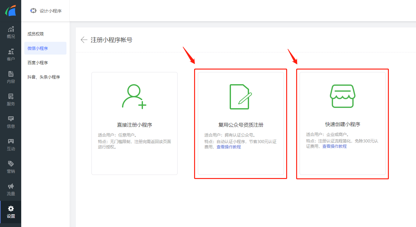Click the add-user icon for direct registration
The image size is (416, 227).
134,96
